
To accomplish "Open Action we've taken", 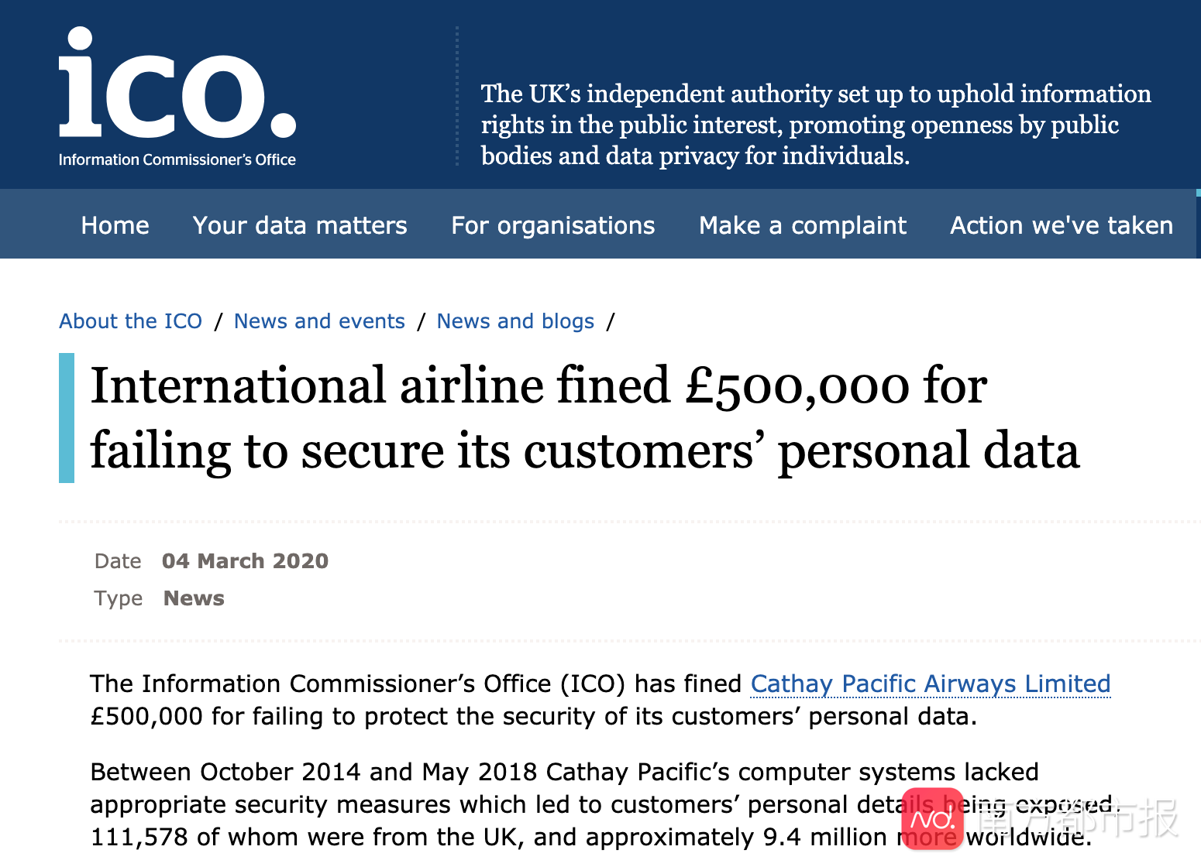I will [x=1061, y=225].
